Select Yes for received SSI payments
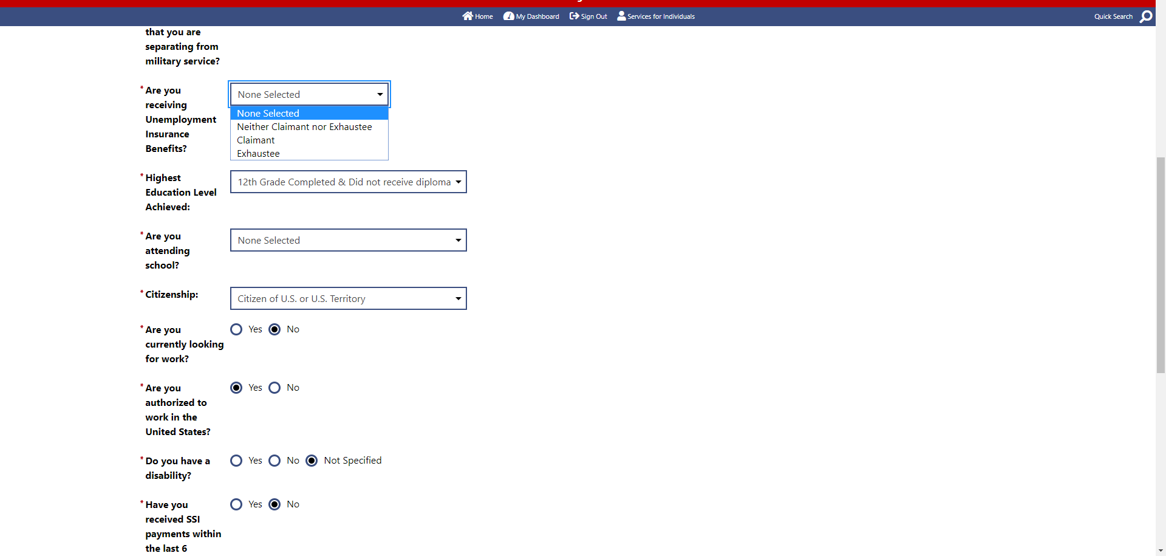 [236, 504]
